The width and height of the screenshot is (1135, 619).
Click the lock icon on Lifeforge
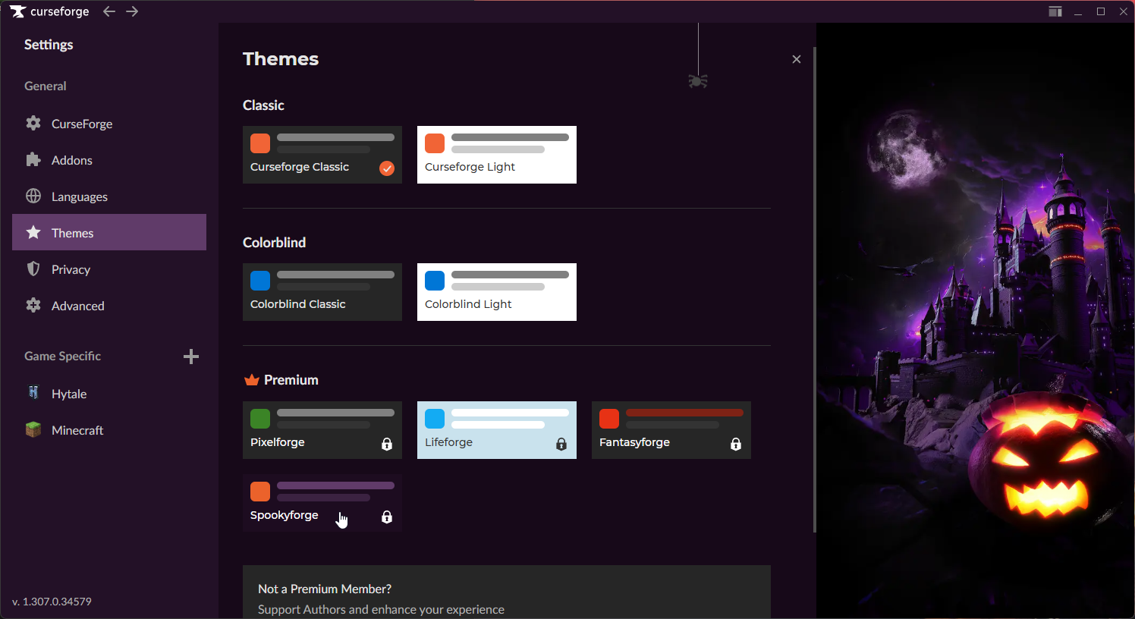tap(561, 444)
